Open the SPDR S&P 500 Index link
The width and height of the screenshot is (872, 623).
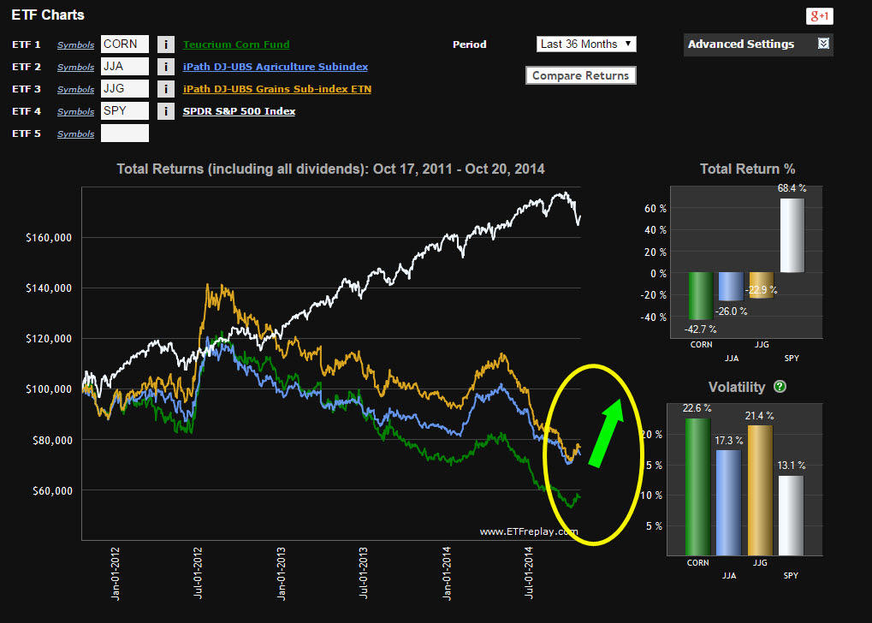coord(239,111)
